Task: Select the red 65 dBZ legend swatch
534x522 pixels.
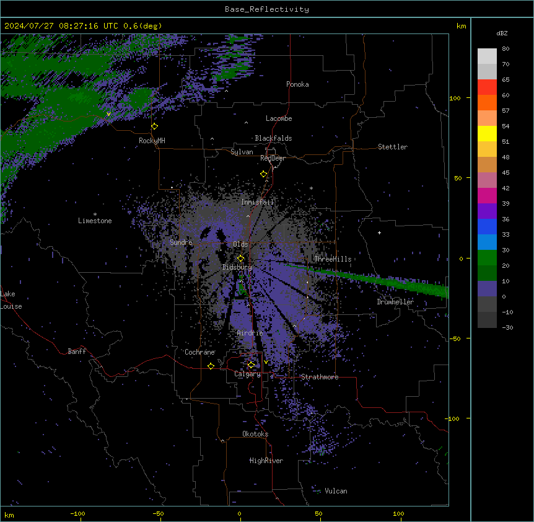Action: point(487,87)
